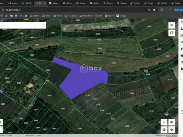Bookmark this page with the star icon
Screen dimensions: 183x137
point(154,10)
